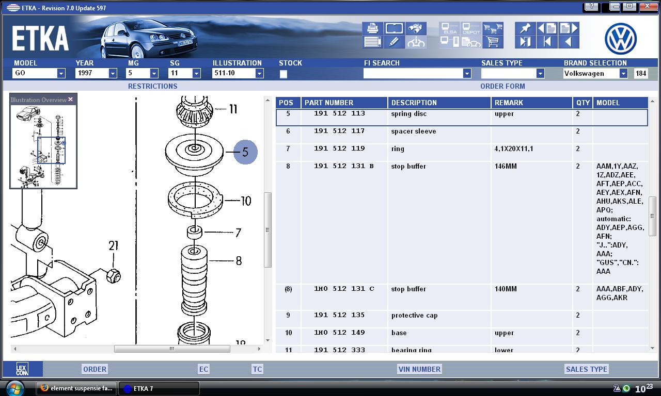Open the YEAR dropdown
Viewport: 661px width, 396px height.
point(113,73)
